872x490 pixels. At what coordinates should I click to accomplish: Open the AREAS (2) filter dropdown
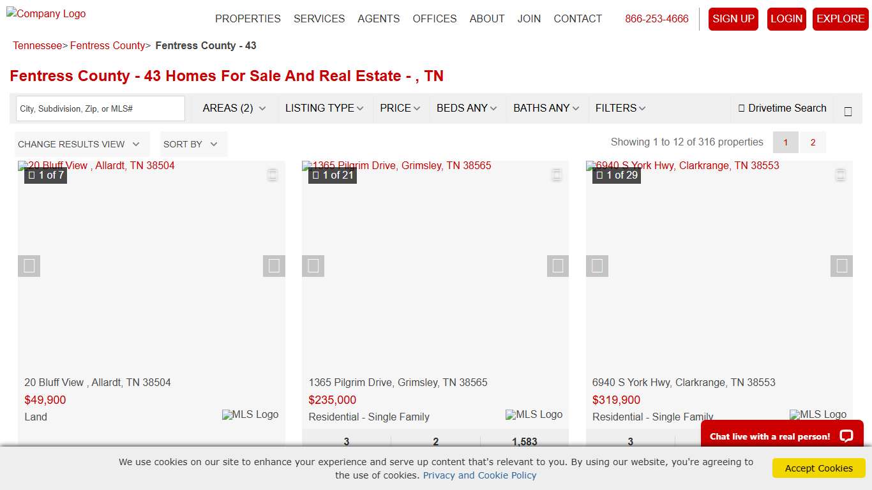pos(234,108)
